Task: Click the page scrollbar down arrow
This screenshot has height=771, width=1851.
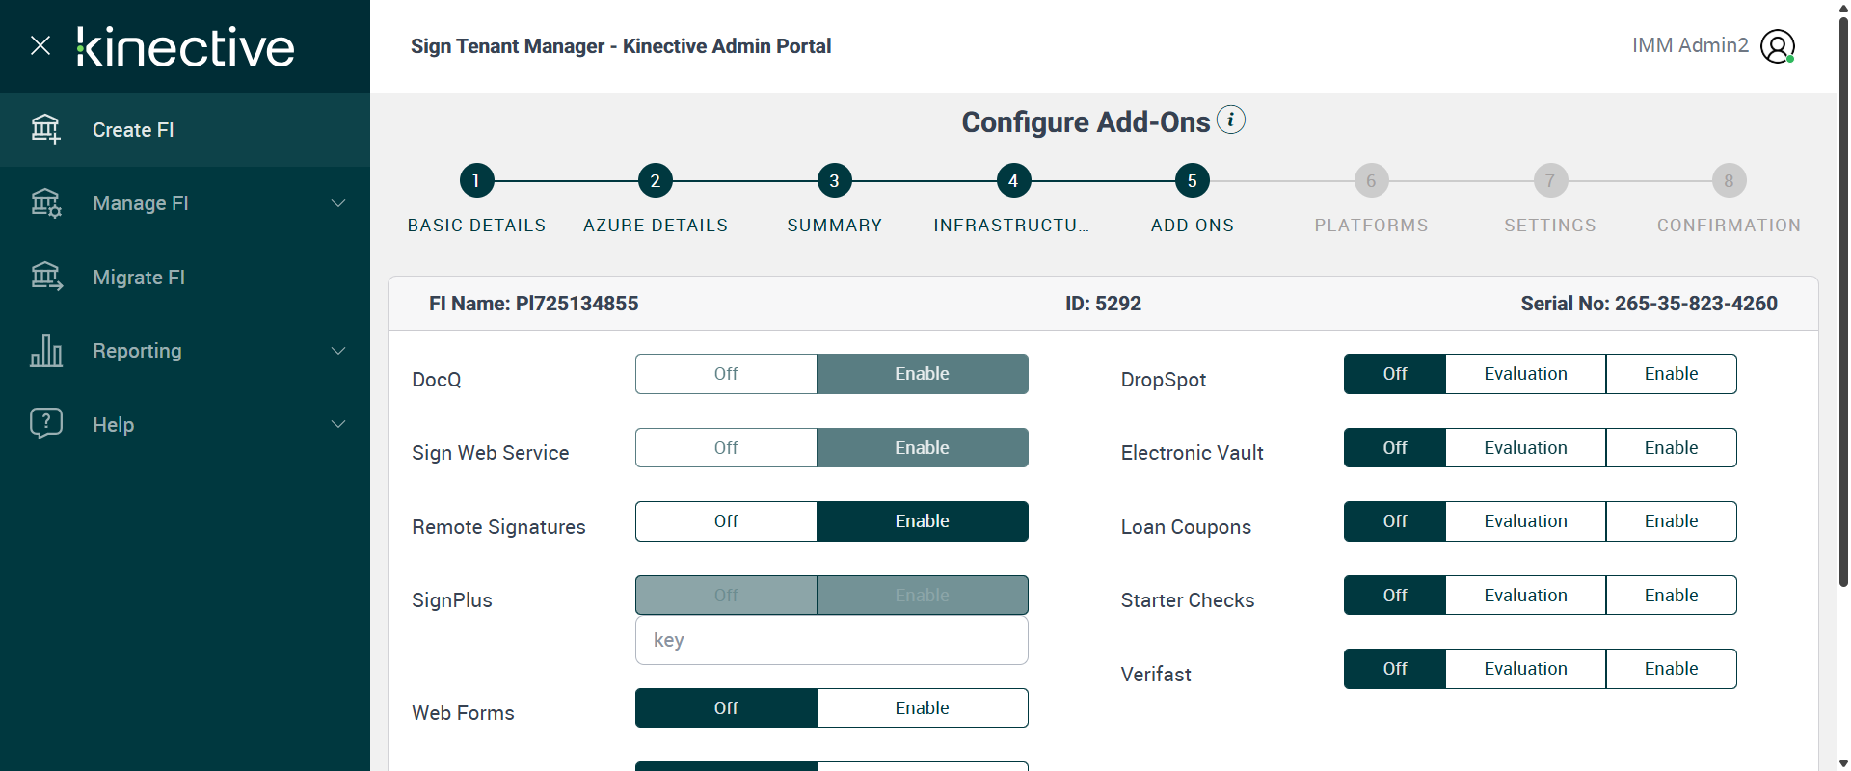Action: point(1843,763)
